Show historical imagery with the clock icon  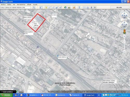pos(66,8)
